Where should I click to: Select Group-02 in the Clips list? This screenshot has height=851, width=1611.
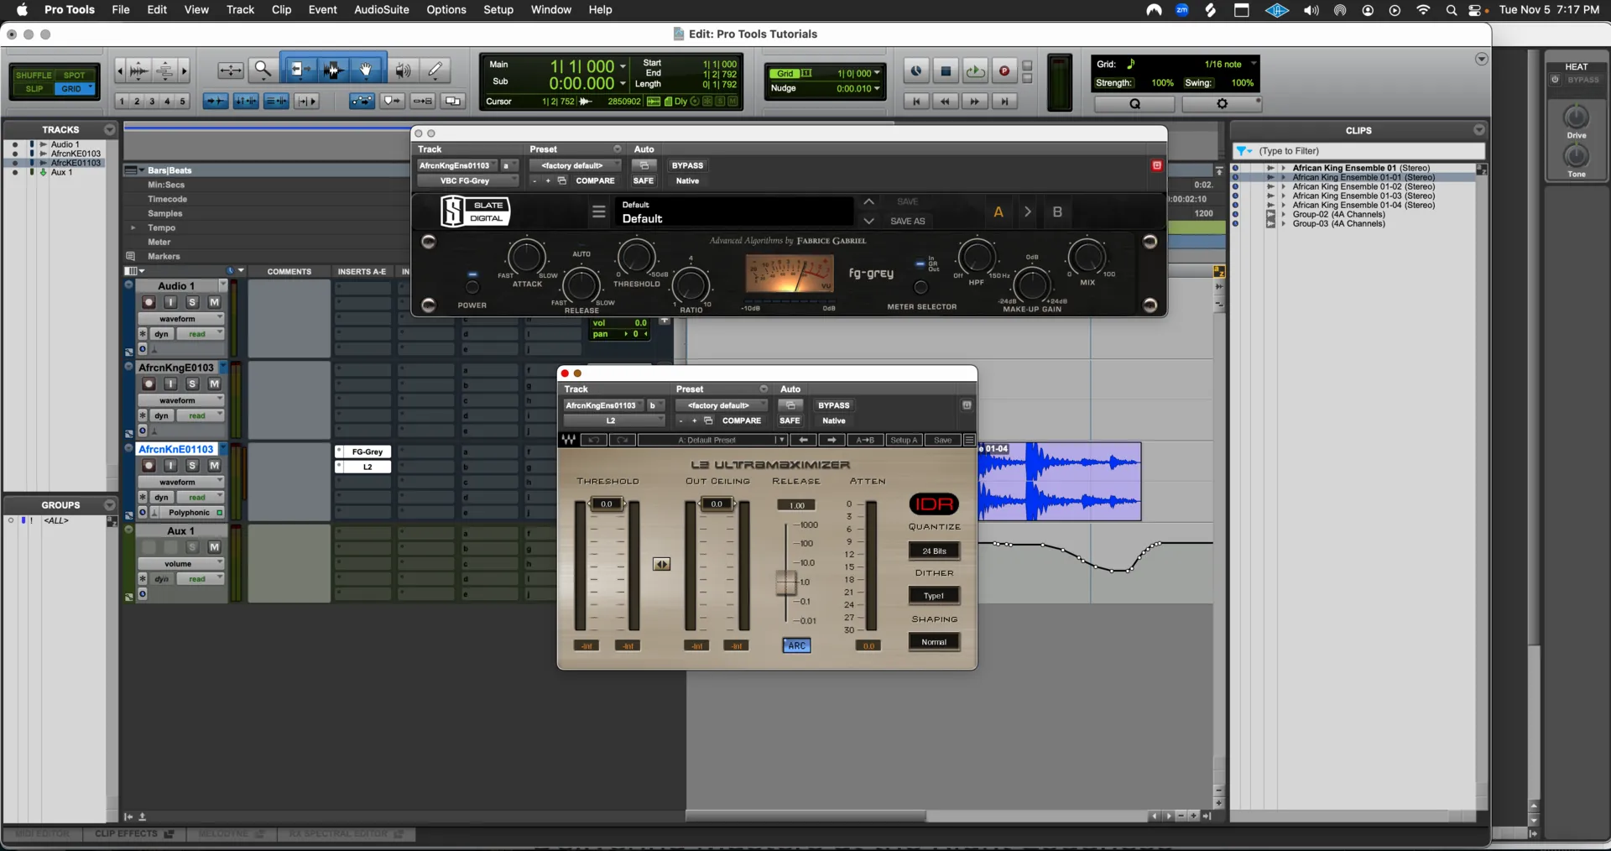[1339, 214]
